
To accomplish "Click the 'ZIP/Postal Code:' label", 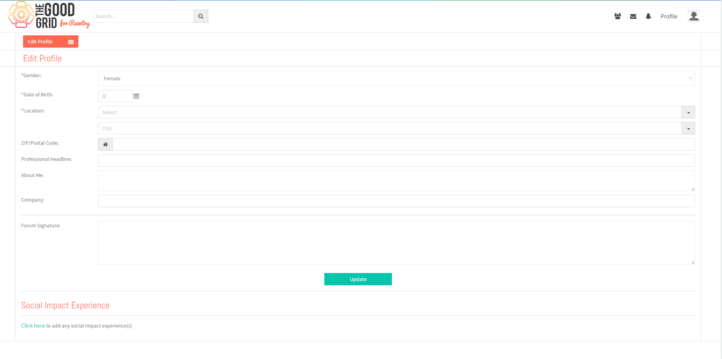I will click(x=40, y=143).
